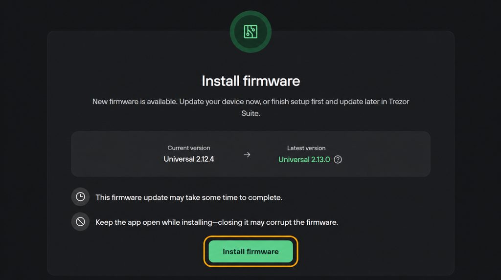Image resolution: width=501 pixels, height=280 pixels.
Task: Select the Universal 2.13.0 latest version text
Action: tap(304, 160)
